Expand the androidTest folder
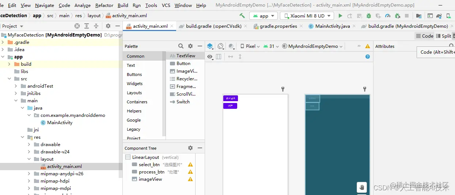 tap(16, 86)
